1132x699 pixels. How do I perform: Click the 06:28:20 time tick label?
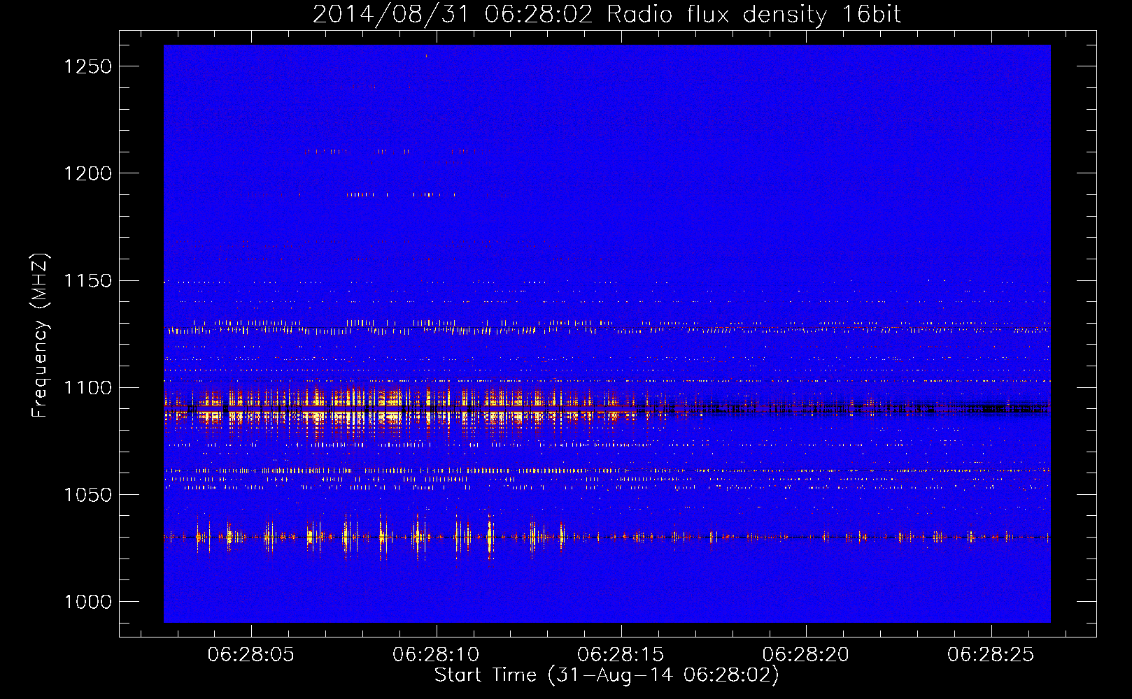click(805, 655)
